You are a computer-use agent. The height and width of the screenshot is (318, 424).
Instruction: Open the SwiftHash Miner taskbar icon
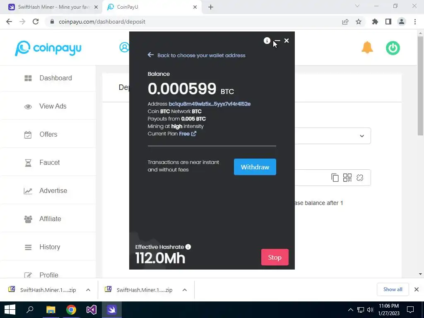[x=112, y=310]
